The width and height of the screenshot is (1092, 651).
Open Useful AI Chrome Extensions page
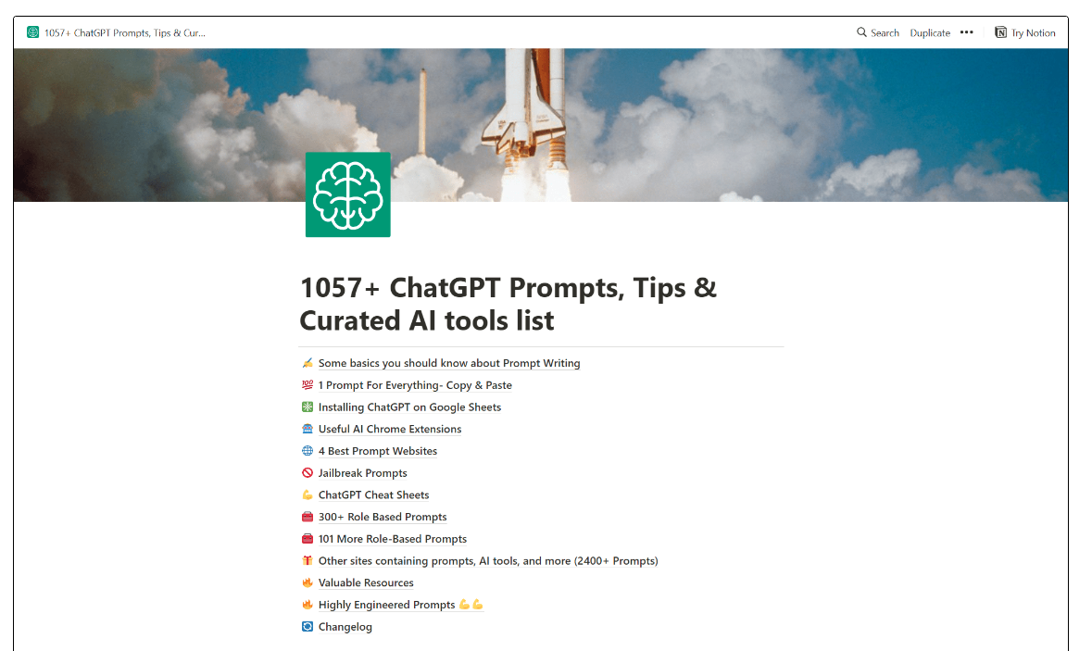coord(390,429)
